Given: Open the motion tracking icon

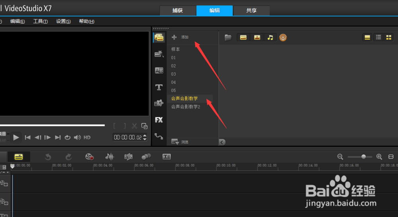Looking at the screenshot, I should coord(146,157).
